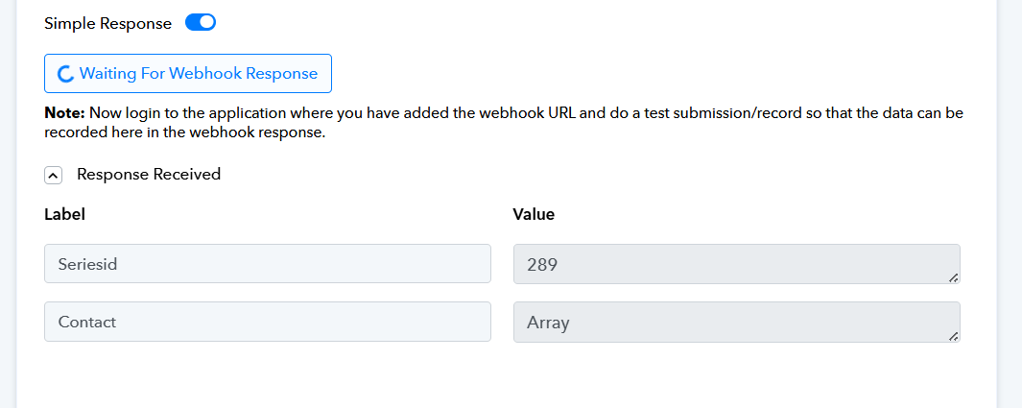The height and width of the screenshot is (408, 1022).
Task: Select the Seriesid label field
Action: [x=267, y=264]
